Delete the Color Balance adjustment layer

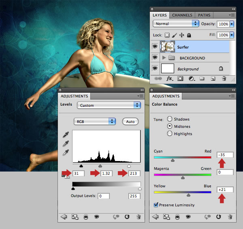tap(230, 217)
